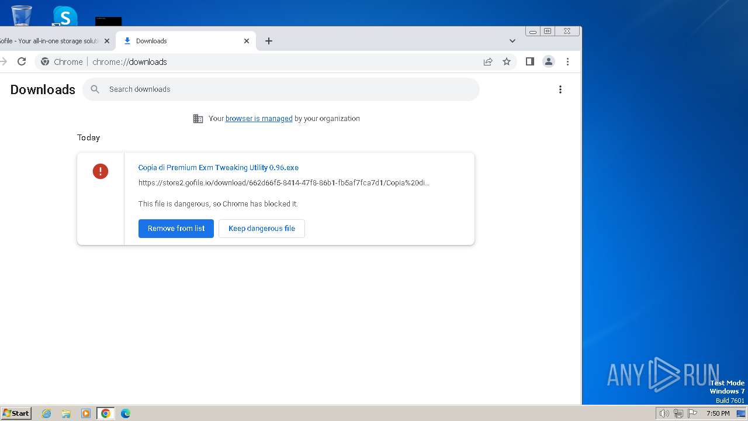Maximize the Chrome window
The width and height of the screenshot is (748, 421).
548,31
